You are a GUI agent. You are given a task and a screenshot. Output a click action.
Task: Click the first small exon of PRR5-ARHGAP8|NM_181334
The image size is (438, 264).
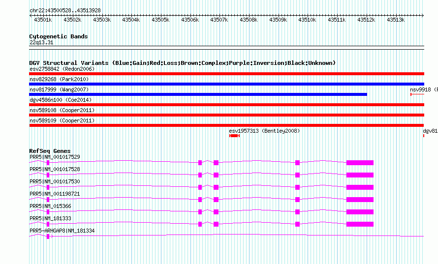(48, 236)
